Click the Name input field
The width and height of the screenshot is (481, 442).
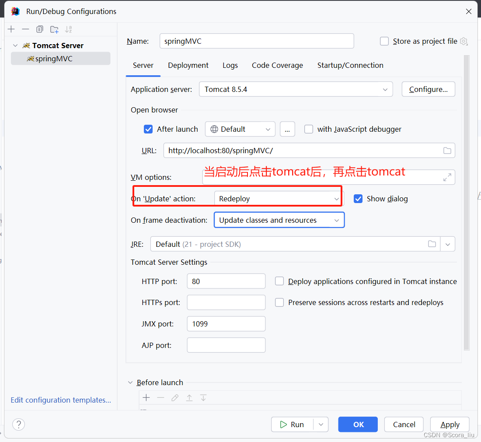click(257, 41)
